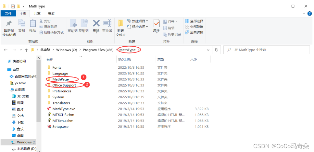
Task: Choose Paste shortcut (粘贴快捷方式)
Action: pos(51,32)
